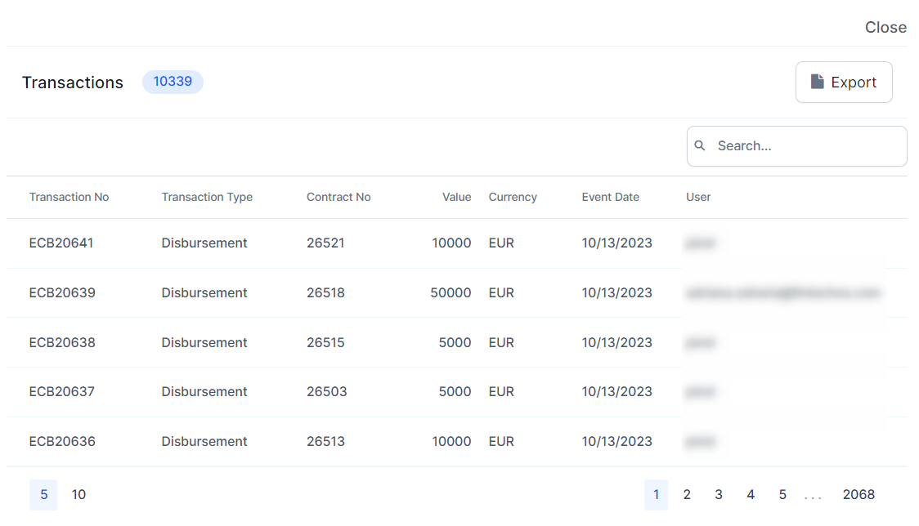Viewport: 919px width, 526px height.
Task: Click the Export file icon
Action: pos(817,82)
